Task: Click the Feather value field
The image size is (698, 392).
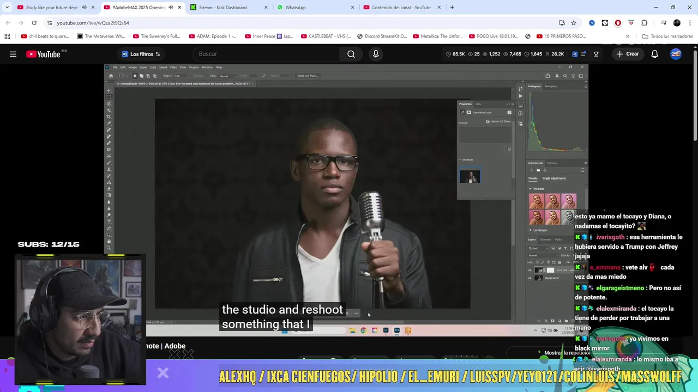Action: point(180,76)
